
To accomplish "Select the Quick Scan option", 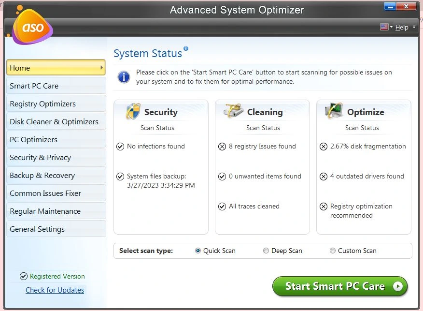I will (198, 251).
